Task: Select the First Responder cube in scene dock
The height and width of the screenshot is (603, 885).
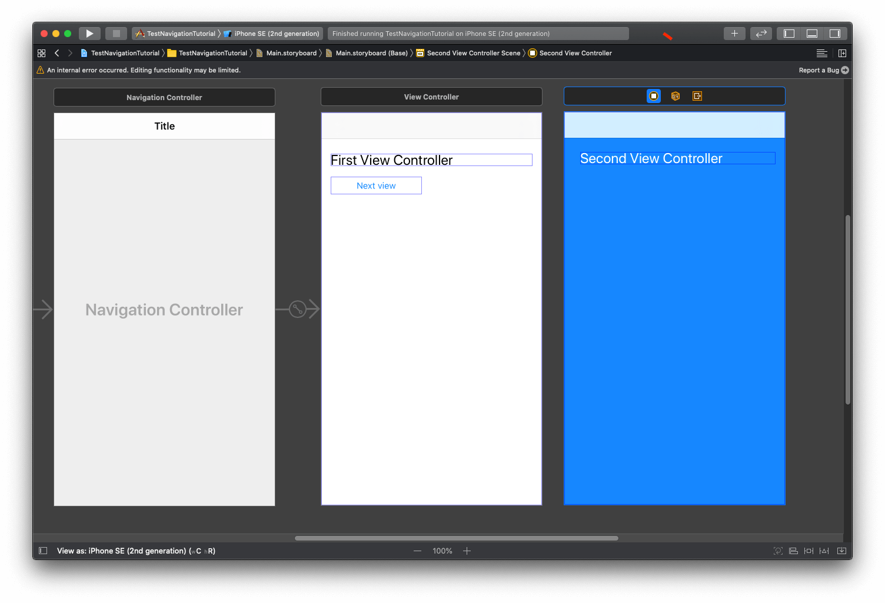Action: (675, 95)
